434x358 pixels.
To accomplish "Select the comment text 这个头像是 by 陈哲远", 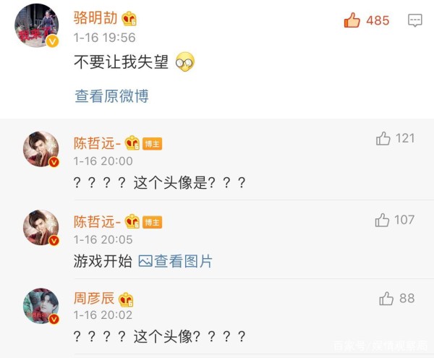I will [171, 182].
